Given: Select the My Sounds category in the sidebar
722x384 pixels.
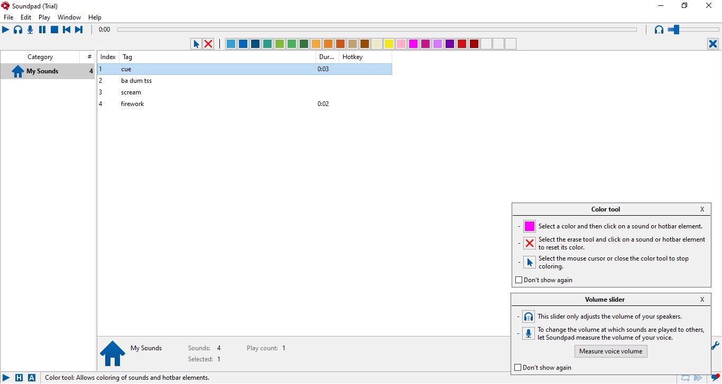Looking at the screenshot, I should click(x=48, y=71).
